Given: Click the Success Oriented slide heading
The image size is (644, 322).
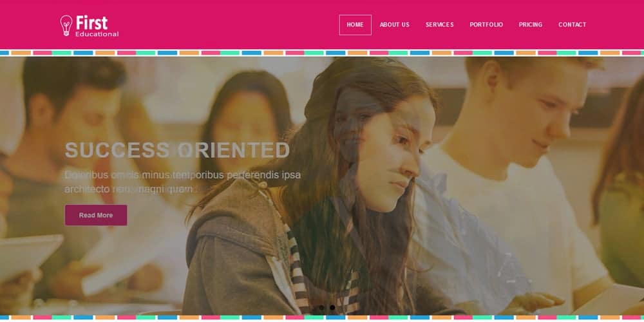Looking at the screenshot, I should point(178,150).
